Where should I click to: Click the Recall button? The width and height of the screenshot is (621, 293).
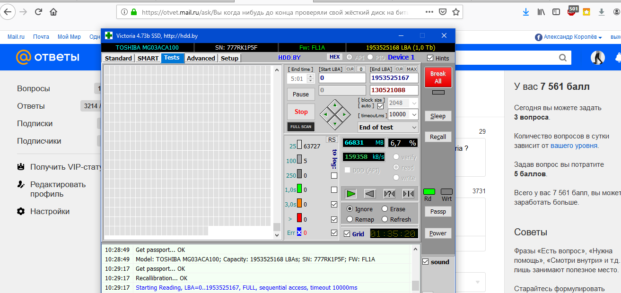(438, 137)
